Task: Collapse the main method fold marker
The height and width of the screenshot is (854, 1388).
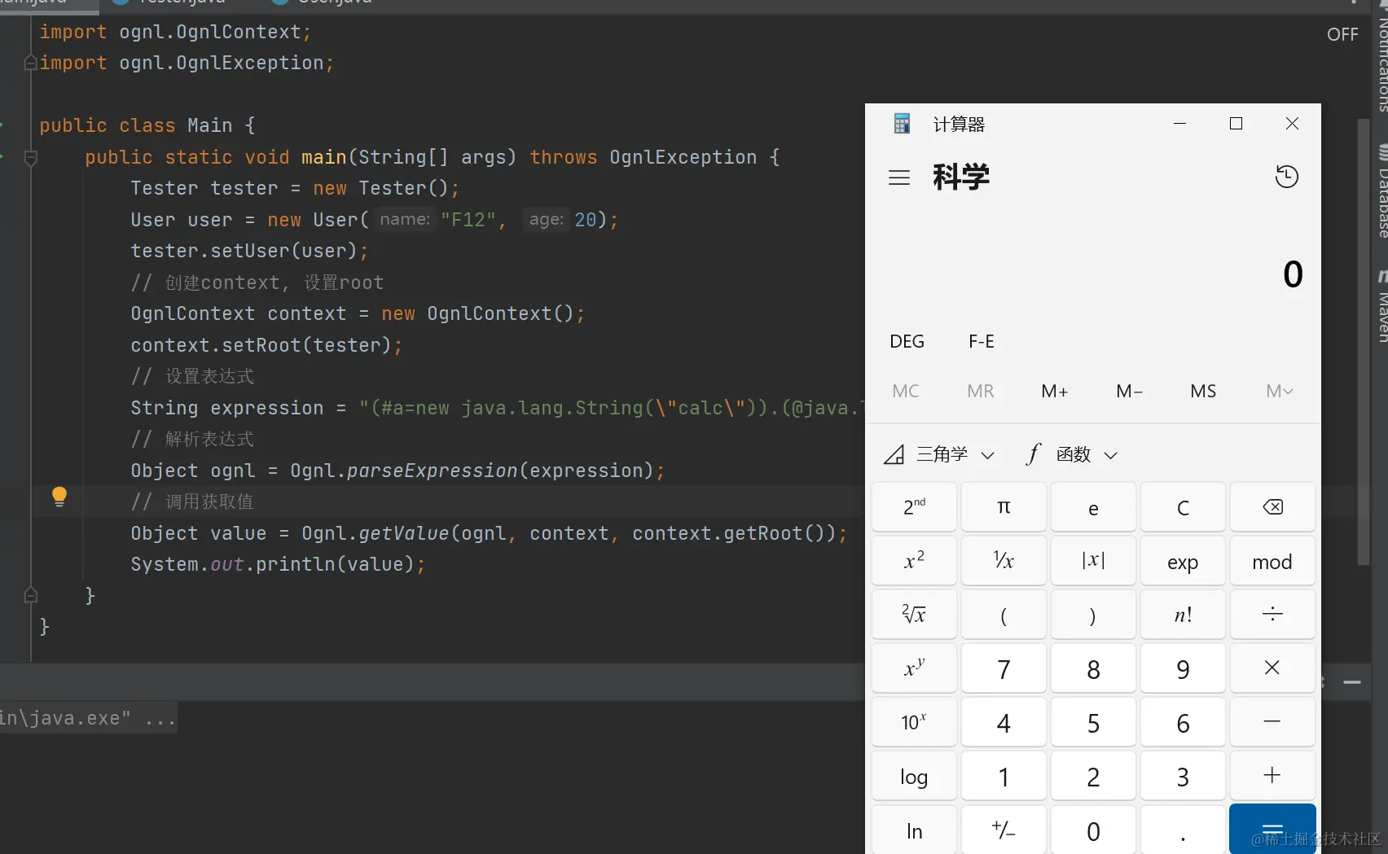Action: click(x=31, y=157)
